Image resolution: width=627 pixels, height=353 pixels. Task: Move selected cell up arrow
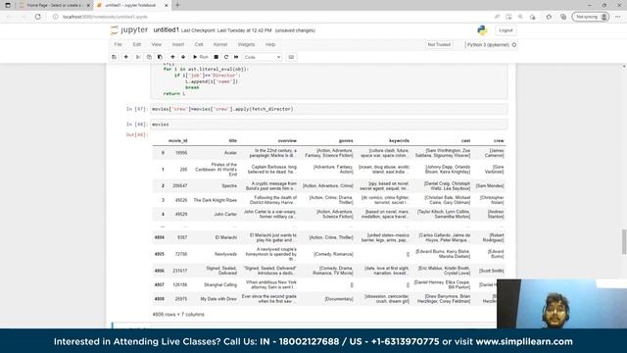tap(172, 57)
